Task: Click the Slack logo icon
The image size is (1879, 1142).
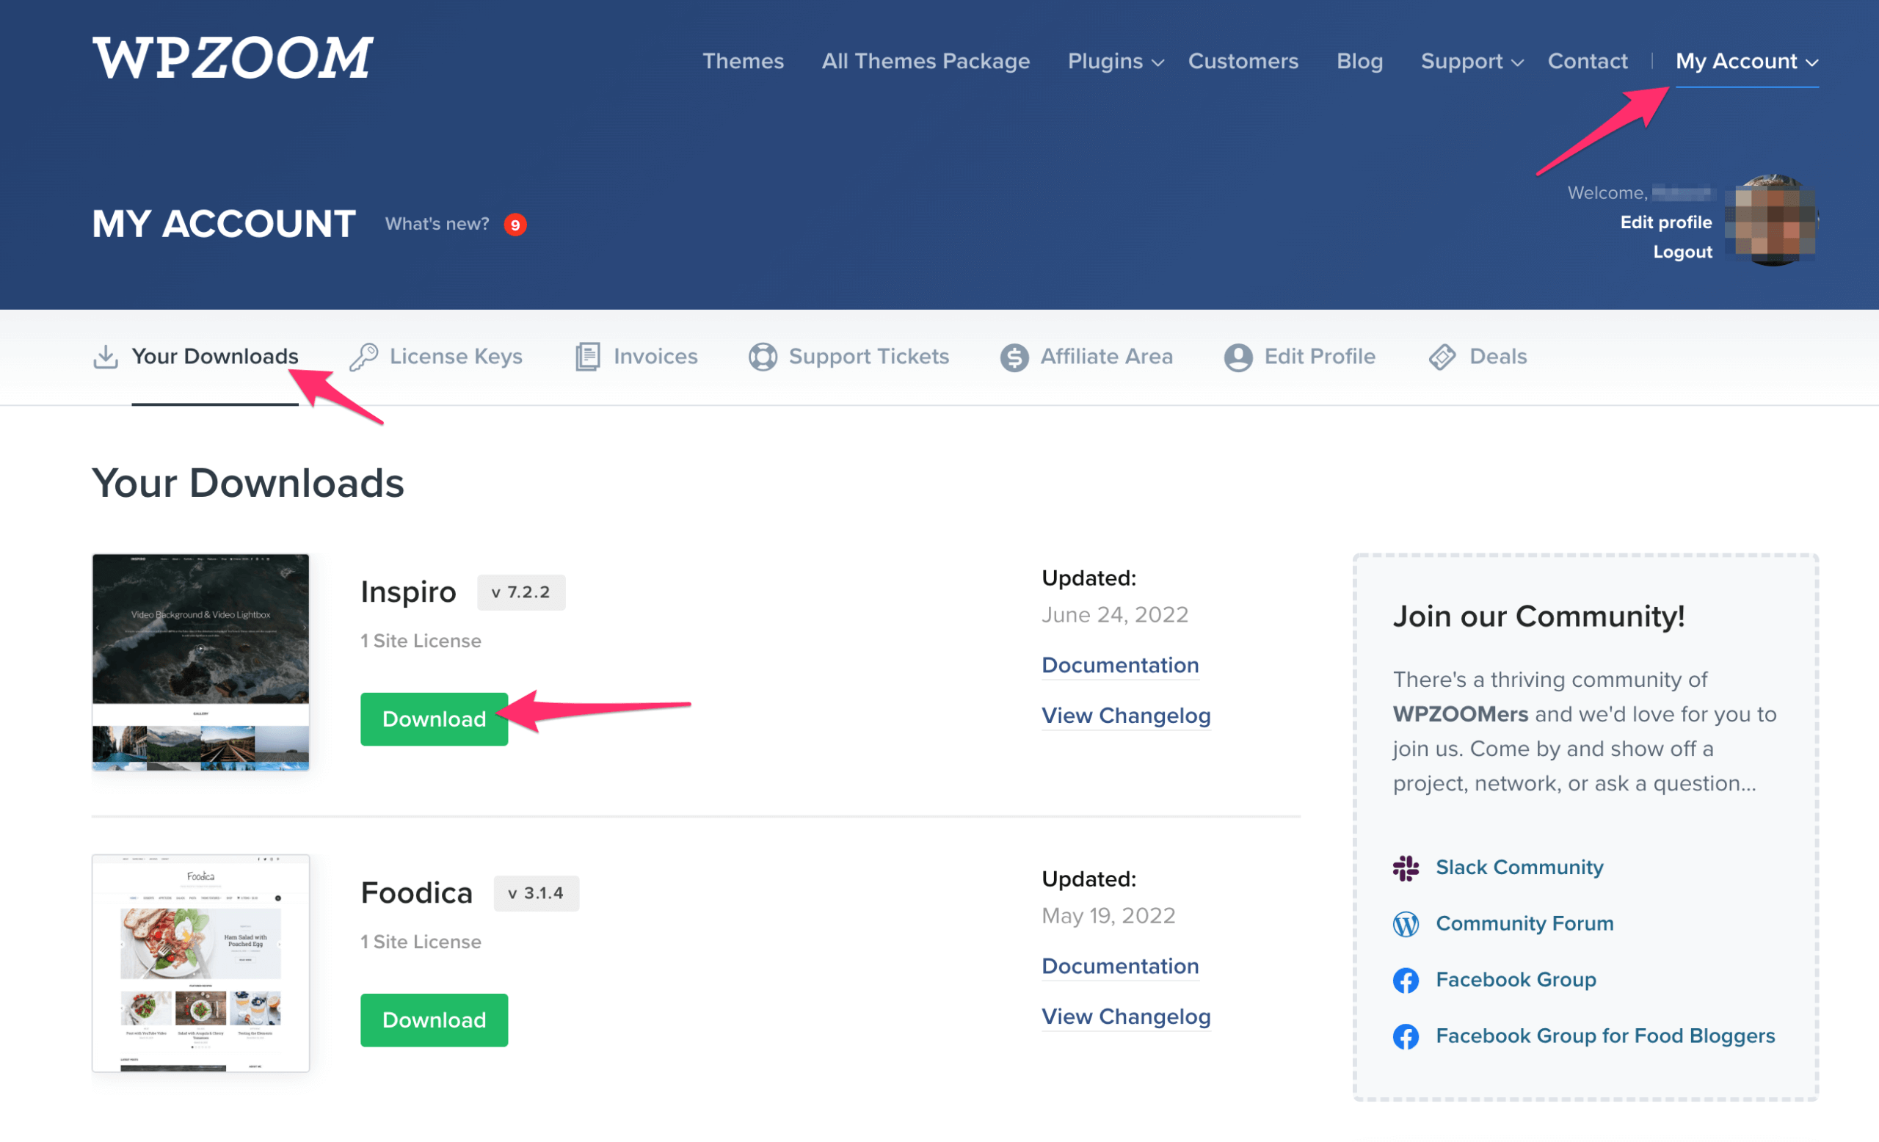Action: click(x=1406, y=868)
